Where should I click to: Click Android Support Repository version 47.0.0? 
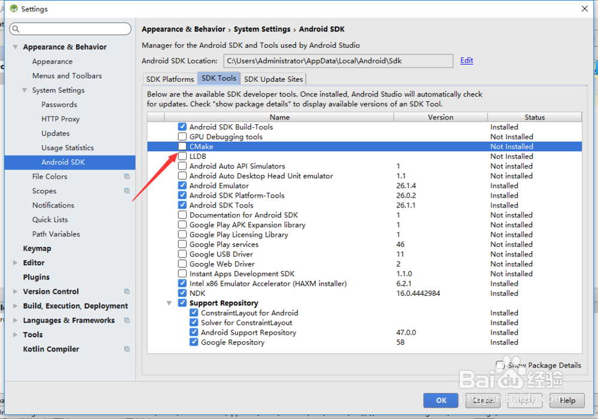tap(406, 332)
